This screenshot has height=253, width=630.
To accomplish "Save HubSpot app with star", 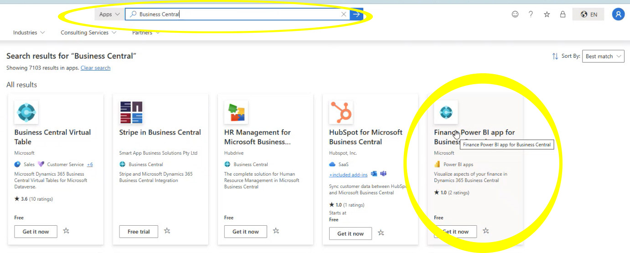I will [x=381, y=233].
